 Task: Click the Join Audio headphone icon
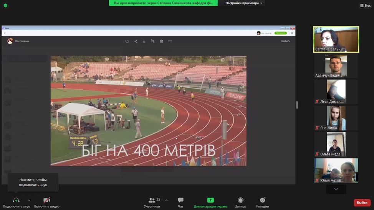point(16,200)
